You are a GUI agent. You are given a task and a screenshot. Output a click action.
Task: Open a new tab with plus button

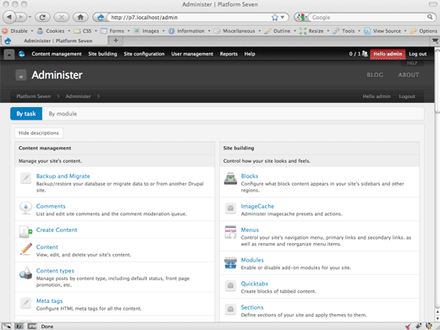tap(116, 41)
